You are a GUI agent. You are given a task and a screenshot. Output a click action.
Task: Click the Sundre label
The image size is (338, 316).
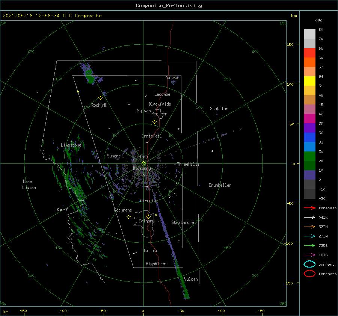pos(114,156)
